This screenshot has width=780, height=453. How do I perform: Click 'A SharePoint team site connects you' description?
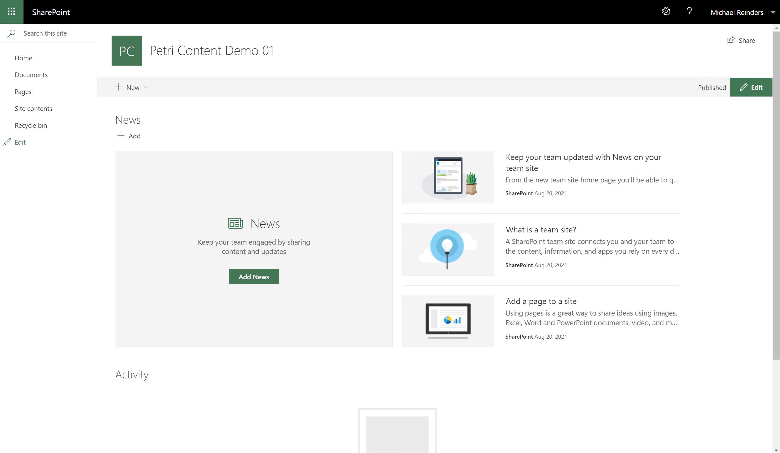(x=592, y=246)
